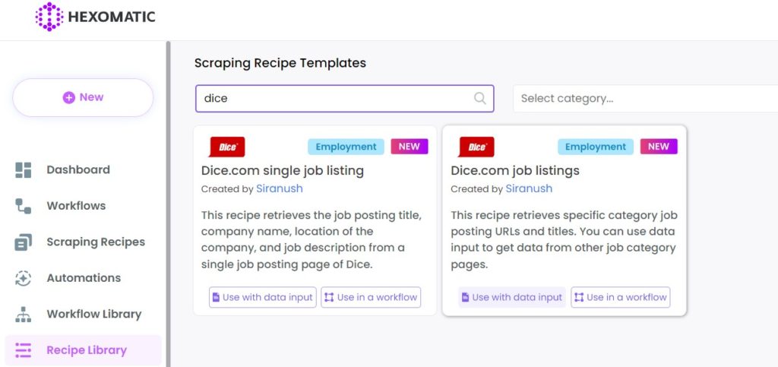Screen dimensions: 778x367
Task: Click the magnifier icon in search box
Action: coord(480,98)
